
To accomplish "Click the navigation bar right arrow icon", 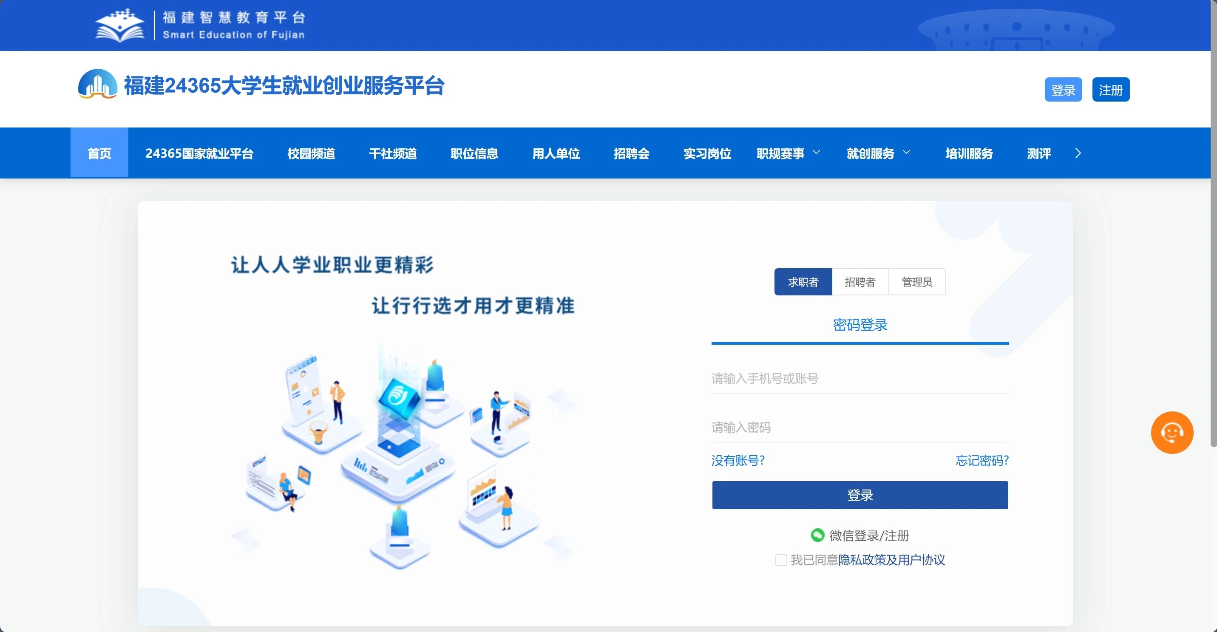I will point(1078,153).
